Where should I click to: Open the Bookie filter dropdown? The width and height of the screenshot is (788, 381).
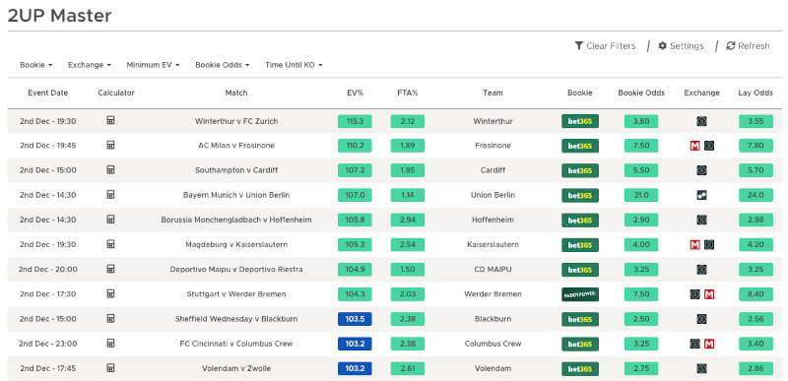click(36, 65)
